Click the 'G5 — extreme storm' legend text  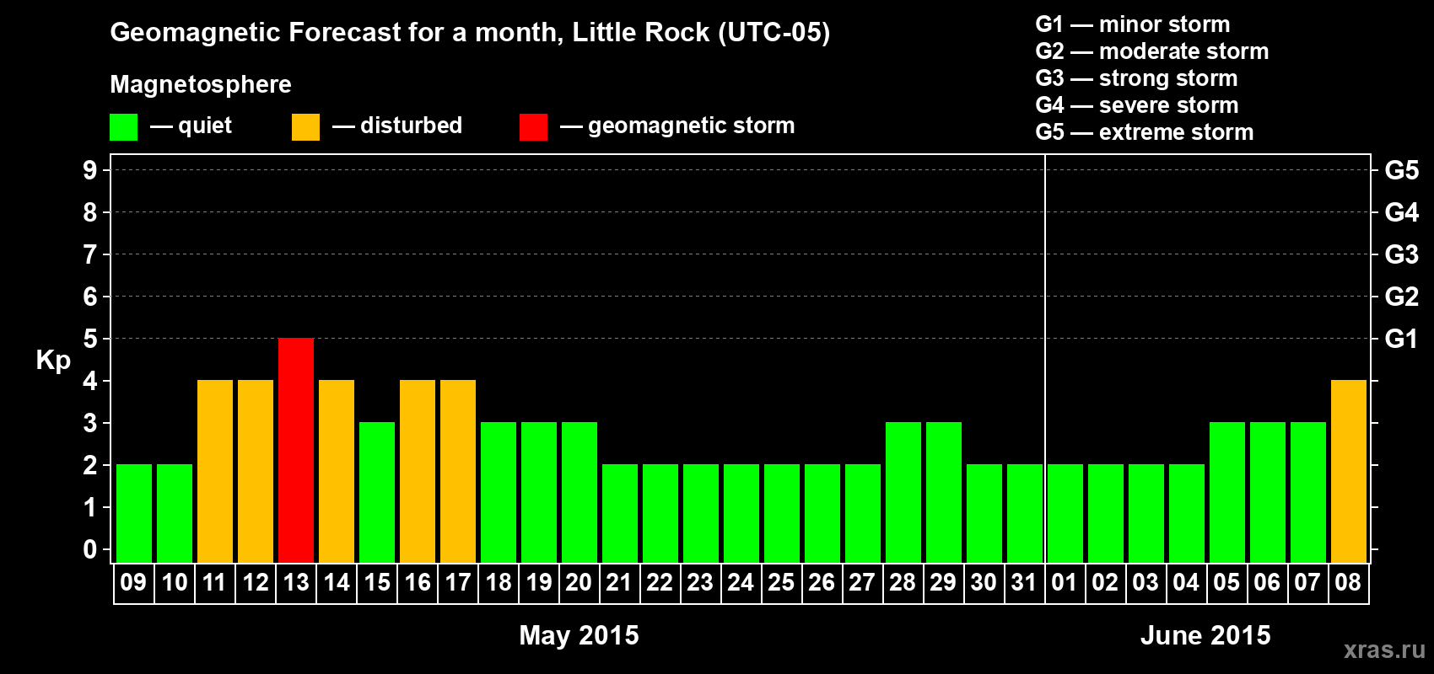(1145, 132)
